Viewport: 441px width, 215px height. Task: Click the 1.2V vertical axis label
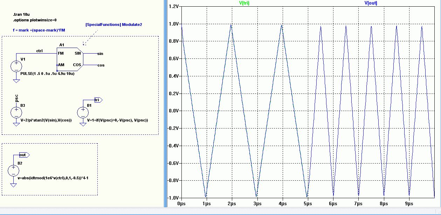[x=174, y=6]
